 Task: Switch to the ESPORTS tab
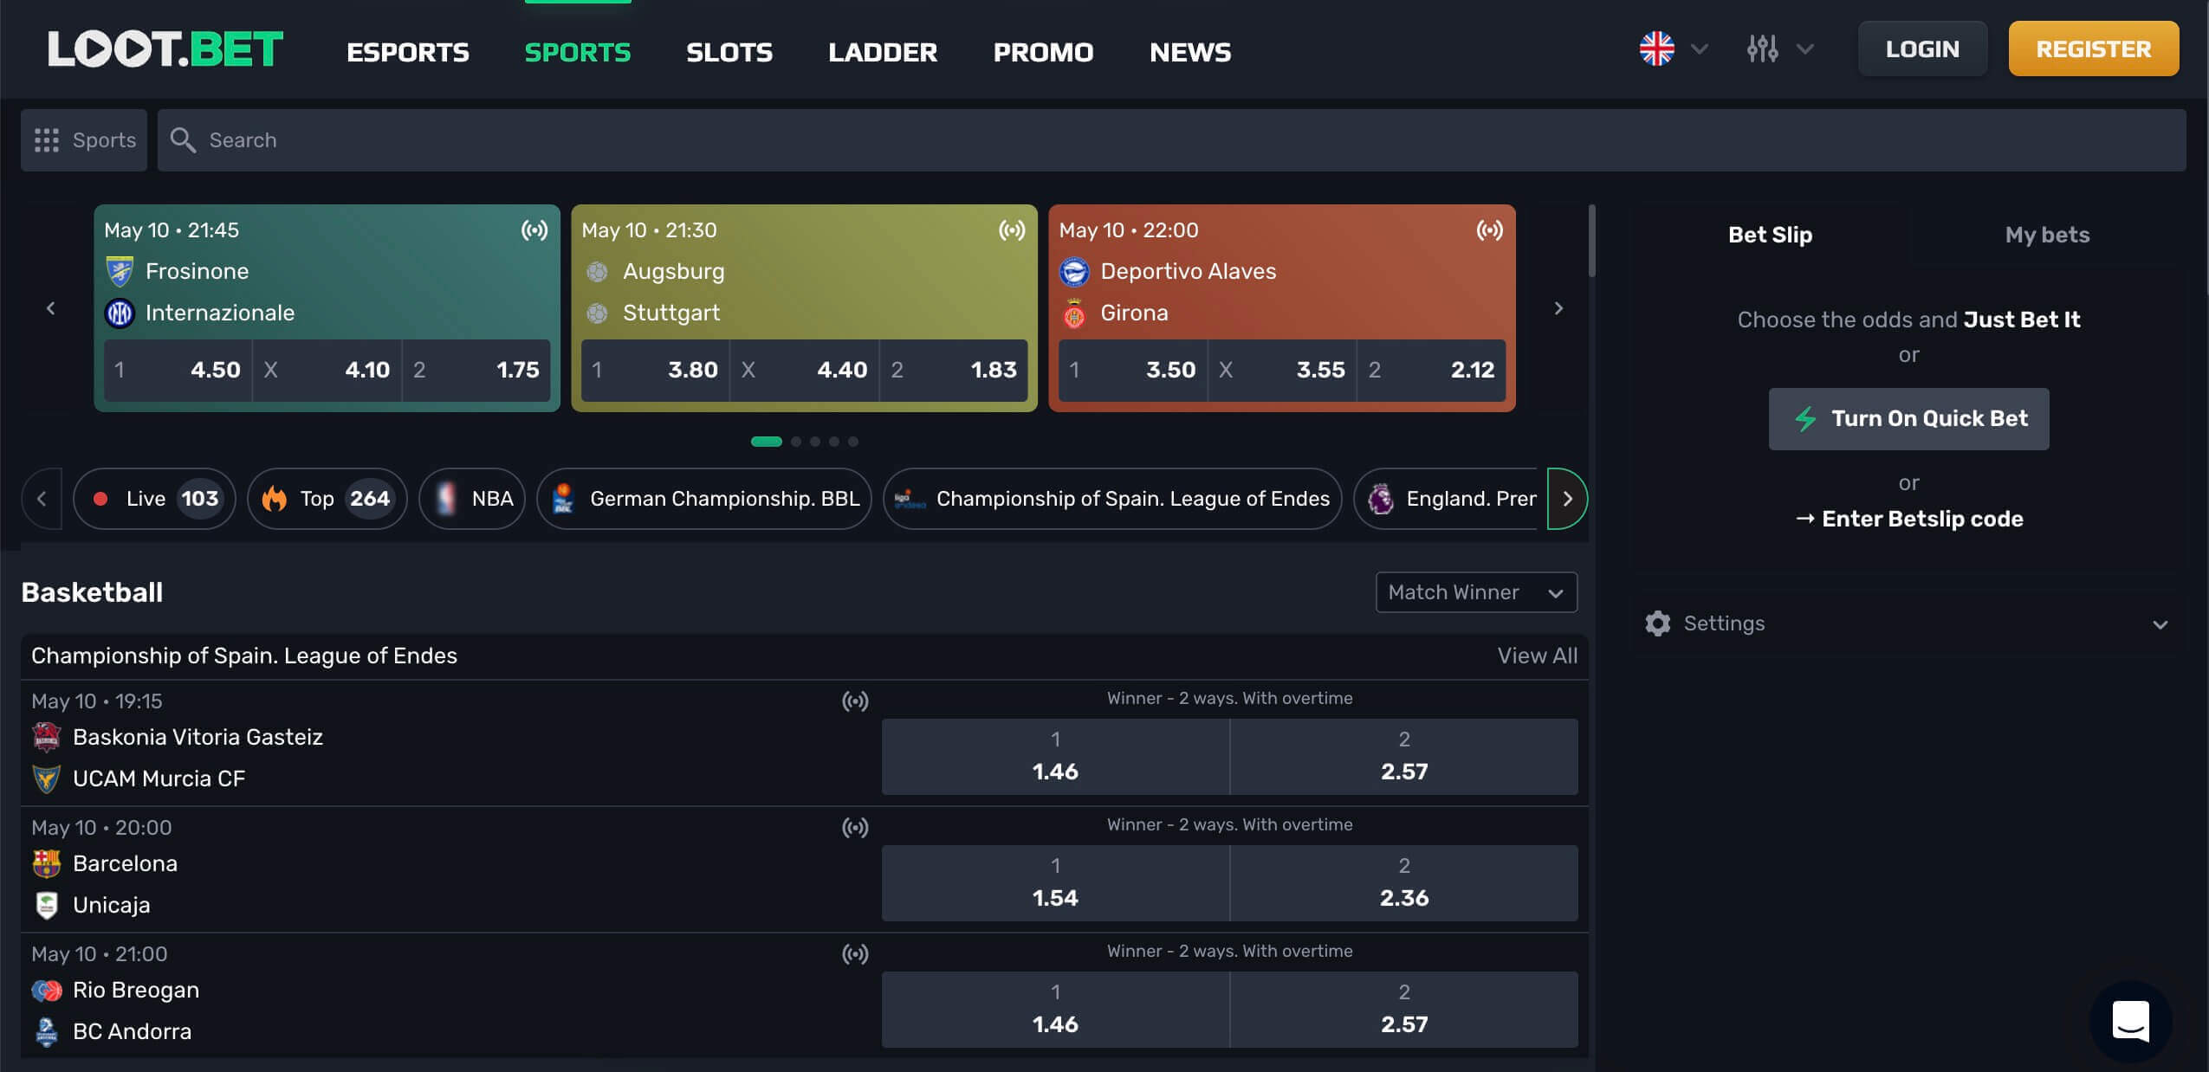407,53
